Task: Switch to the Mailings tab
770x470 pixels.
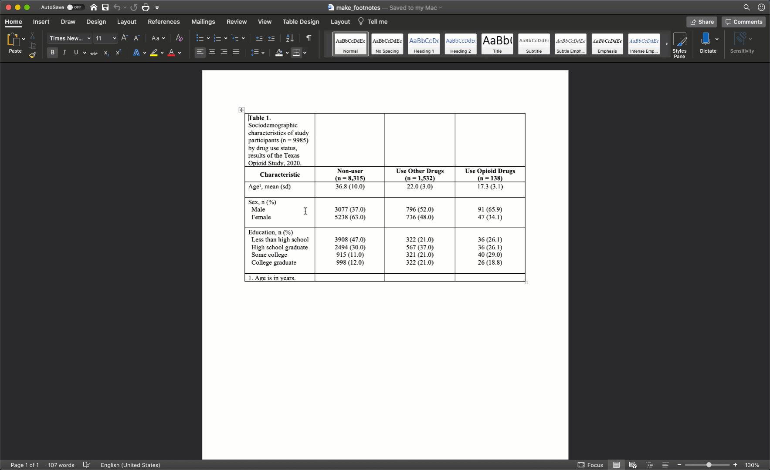Action: pos(203,22)
